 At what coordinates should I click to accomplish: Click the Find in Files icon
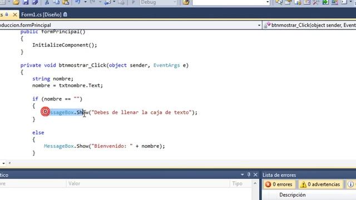pos(186,2)
